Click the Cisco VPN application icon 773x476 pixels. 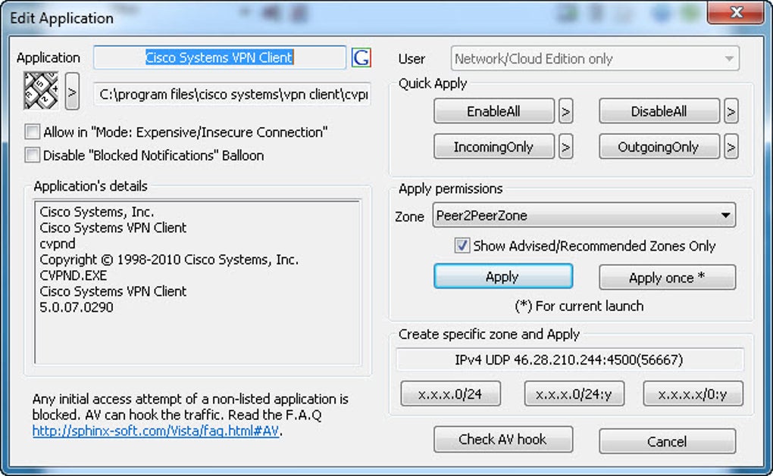click(41, 91)
